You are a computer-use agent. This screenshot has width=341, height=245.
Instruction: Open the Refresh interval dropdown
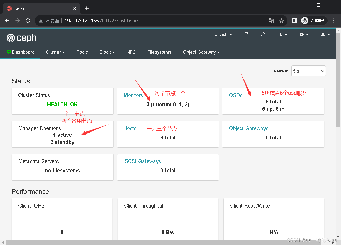(308, 71)
